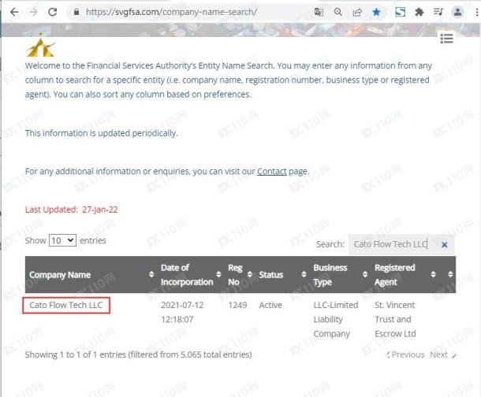Click the Showing 1 to 1 of 1 entries text
This screenshot has height=397, width=481.
pos(139,354)
